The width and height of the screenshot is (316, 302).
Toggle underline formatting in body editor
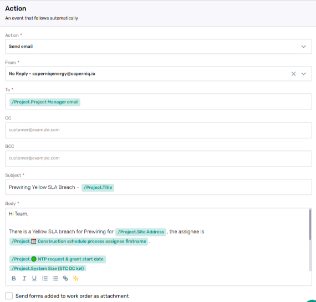pos(34,278)
